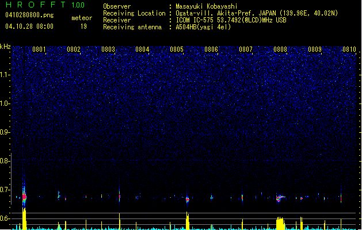Click the Receiver label
362x230 pixels.
(x=117, y=20)
